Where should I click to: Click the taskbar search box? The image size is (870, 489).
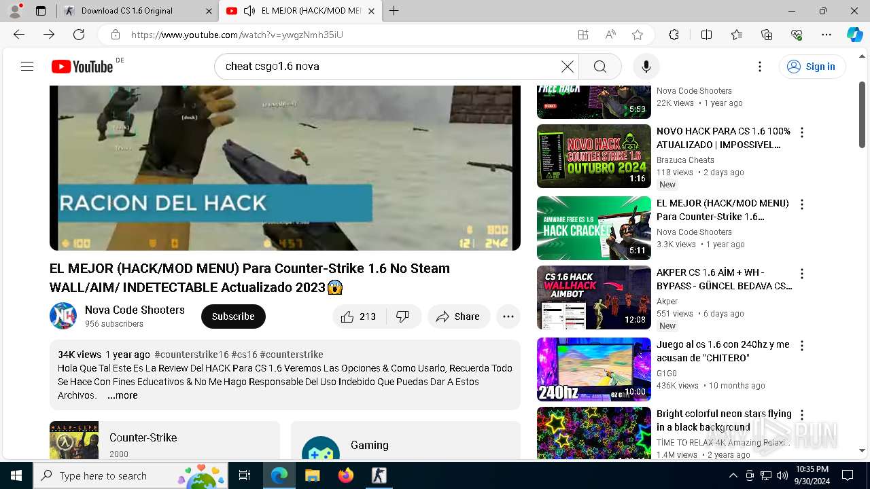130,475
